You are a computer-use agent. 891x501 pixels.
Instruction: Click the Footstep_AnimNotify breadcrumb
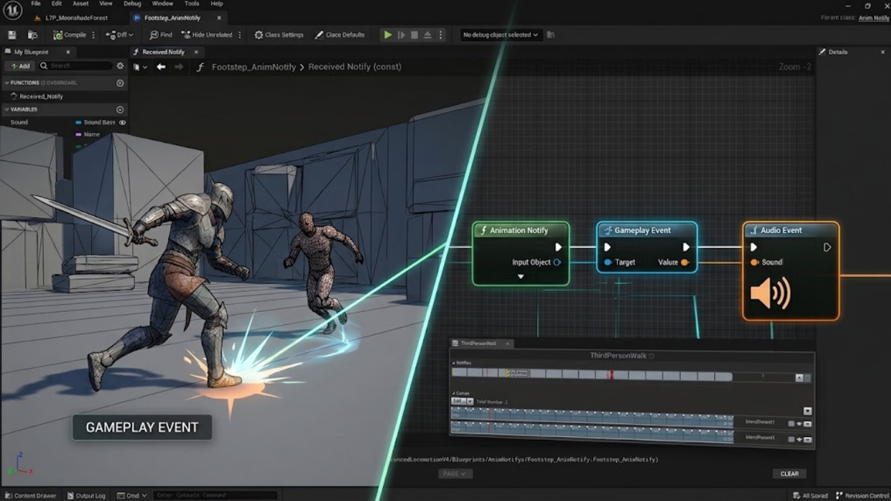pyautogui.click(x=253, y=67)
